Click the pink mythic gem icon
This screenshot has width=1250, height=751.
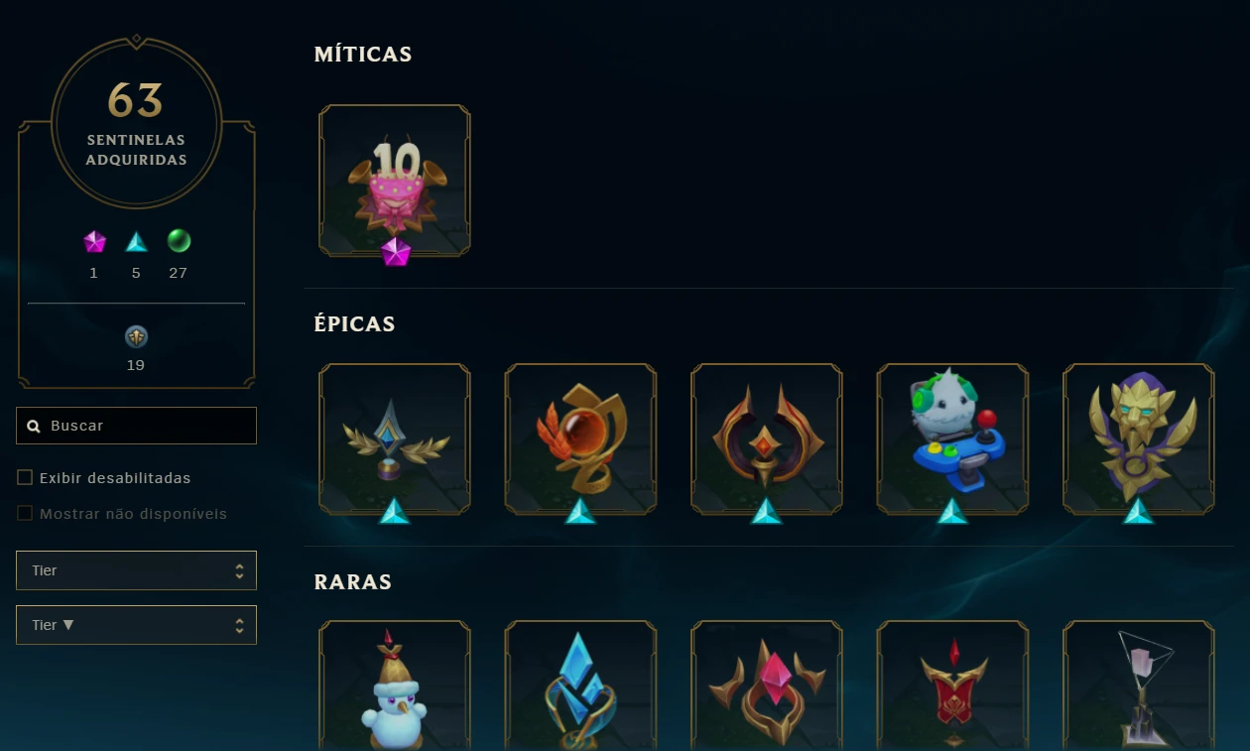coord(94,241)
